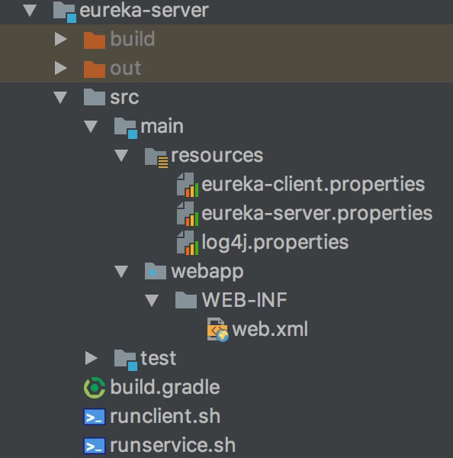Expand the test folder arrow
Image resolution: width=453 pixels, height=458 pixels.
tap(92, 358)
